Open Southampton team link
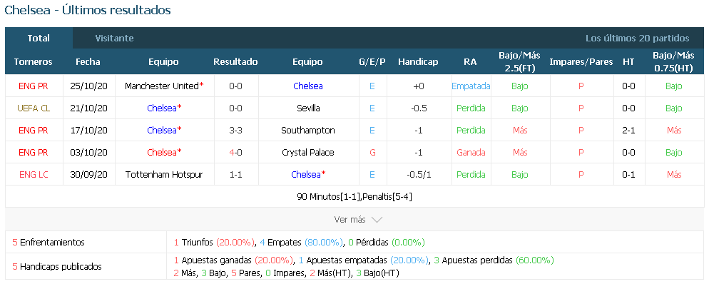Image resolution: width=709 pixels, height=284 pixels. click(308, 131)
